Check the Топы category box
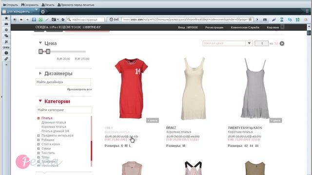 pyautogui.click(x=39, y=157)
